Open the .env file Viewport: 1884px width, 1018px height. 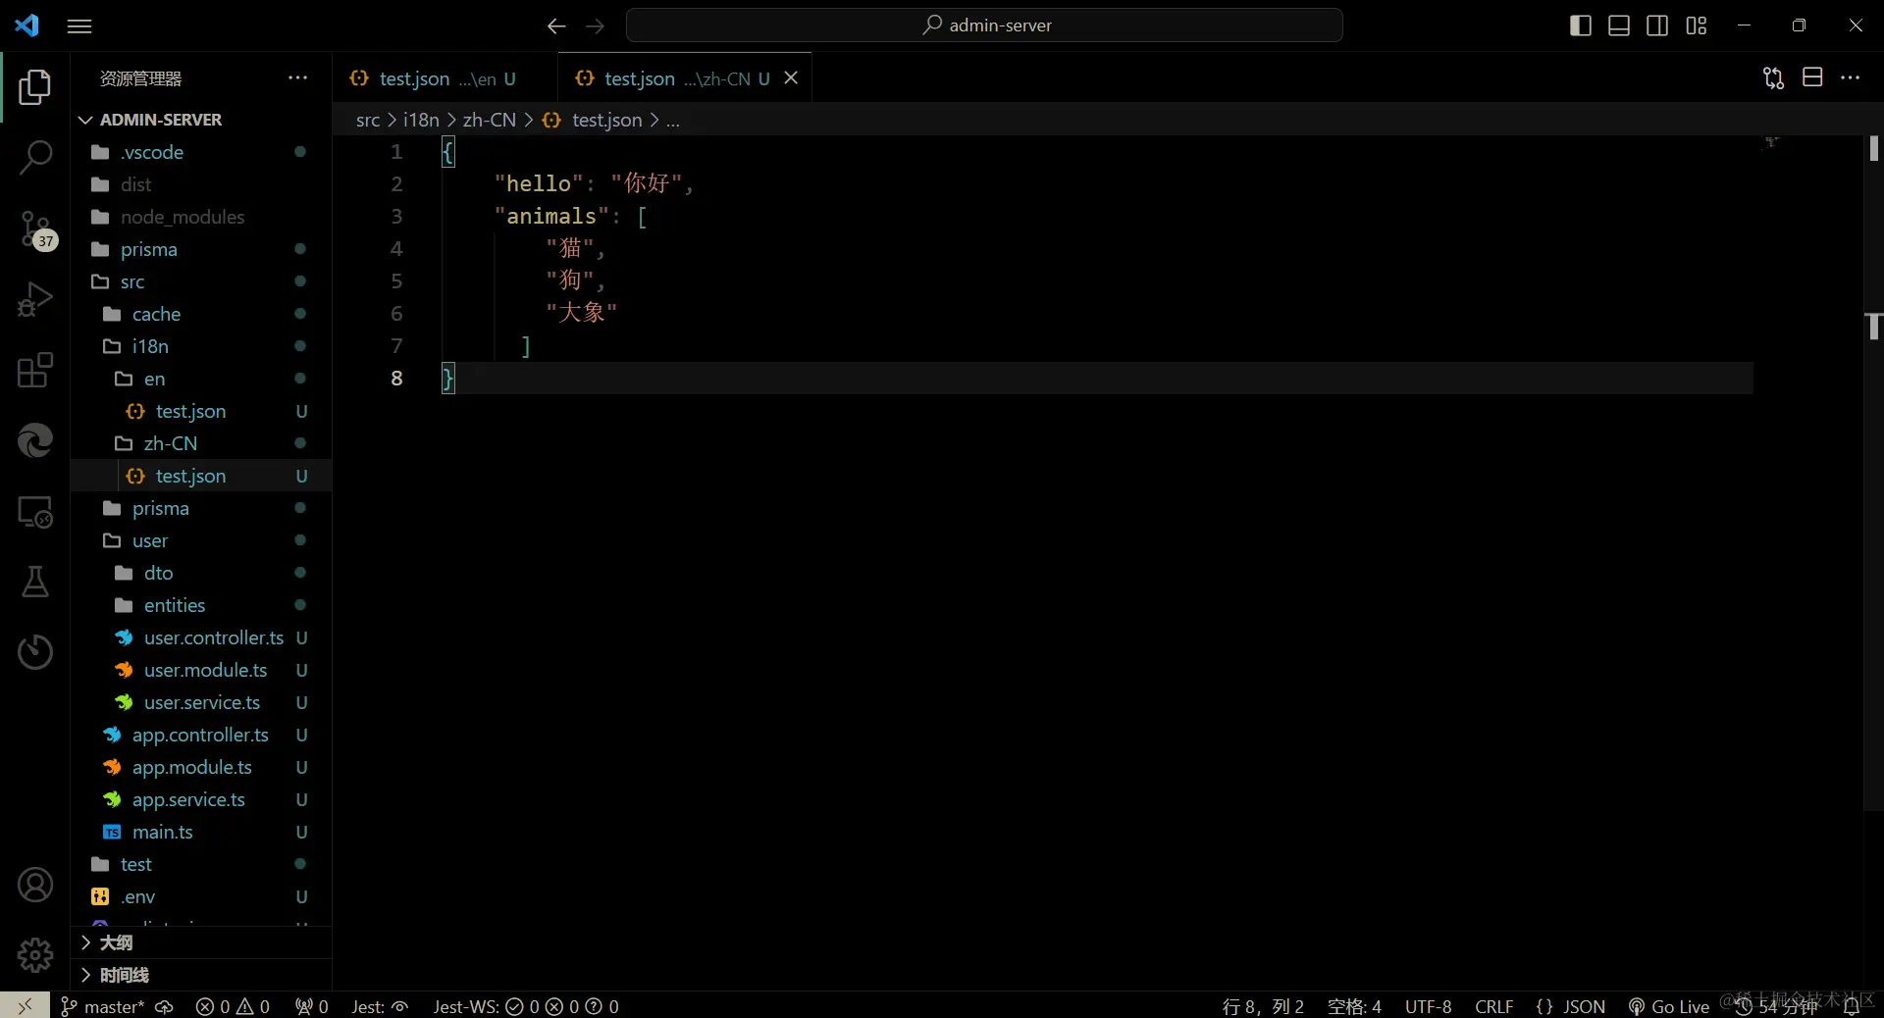coord(201,896)
